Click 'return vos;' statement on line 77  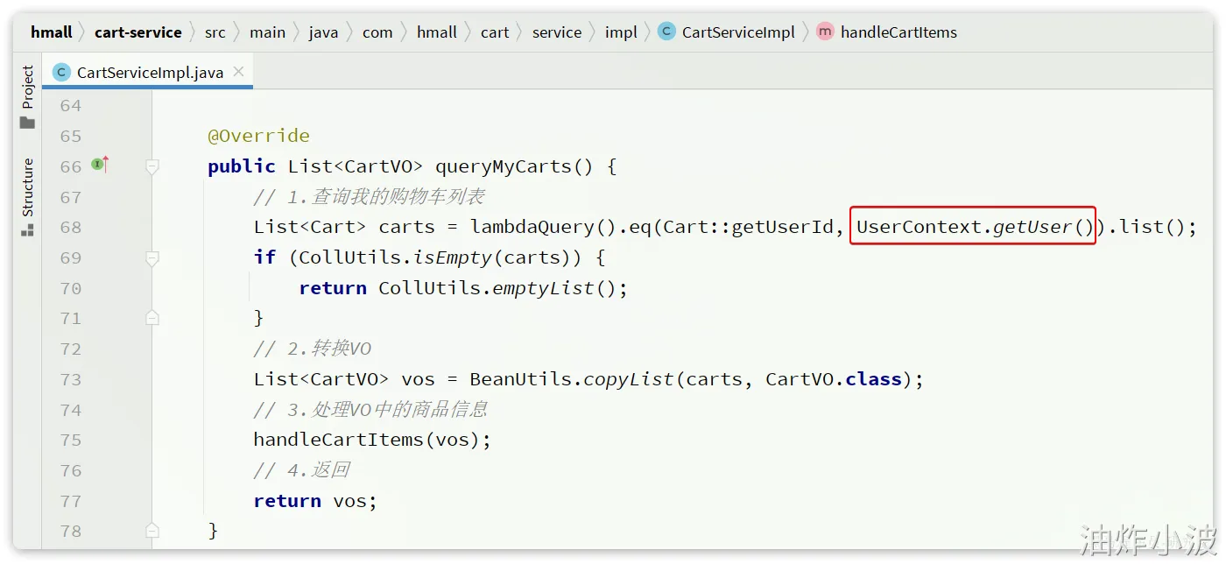click(315, 501)
